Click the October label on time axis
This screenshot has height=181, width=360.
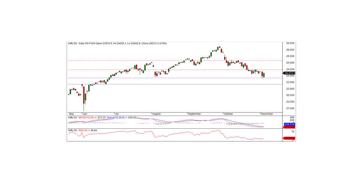coord(228,114)
